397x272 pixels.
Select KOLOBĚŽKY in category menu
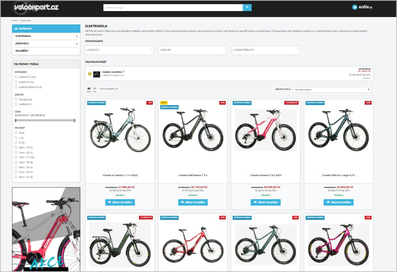[x=22, y=51]
